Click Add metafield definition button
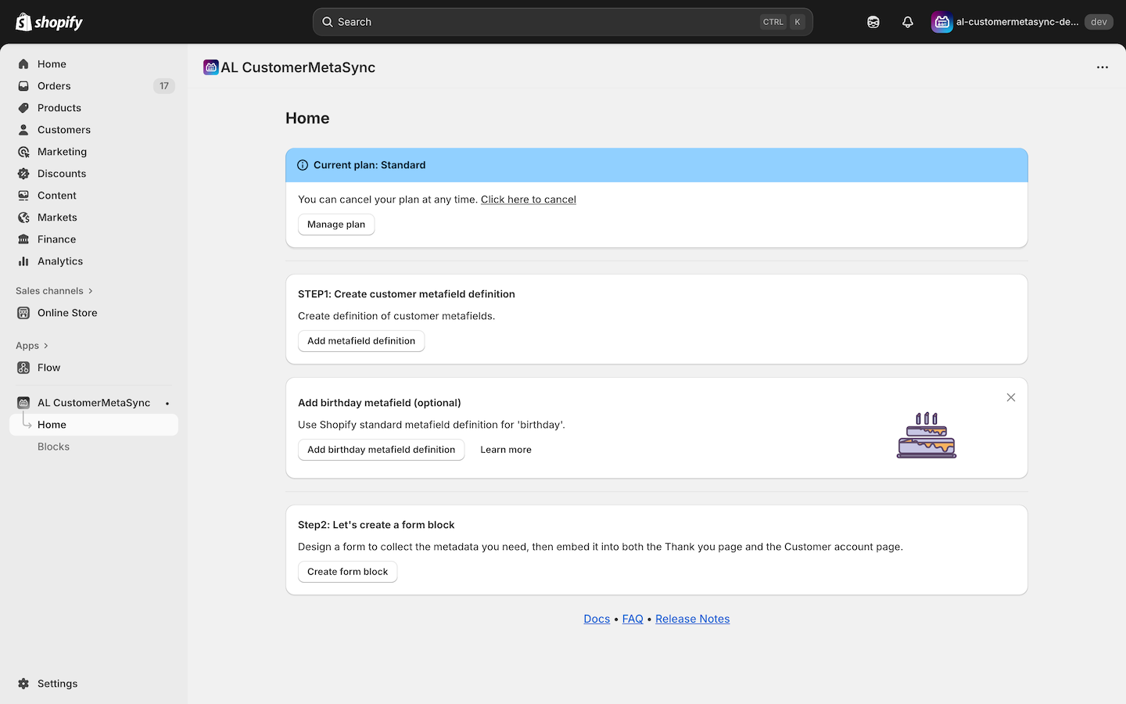Image resolution: width=1126 pixels, height=704 pixels. 361,341
